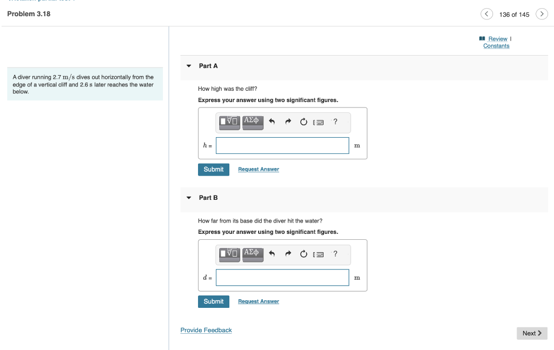This screenshot has height=350, width=554.
Task: Open math templates tool in Part A
Action: click(229, 123)
